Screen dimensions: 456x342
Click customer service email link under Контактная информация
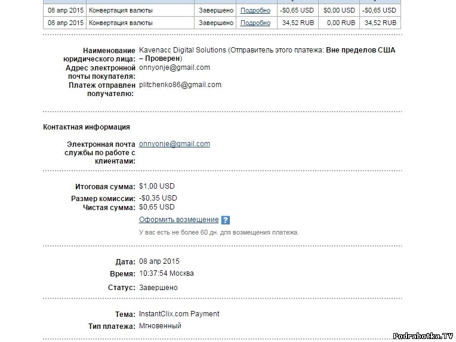(174, 144)
